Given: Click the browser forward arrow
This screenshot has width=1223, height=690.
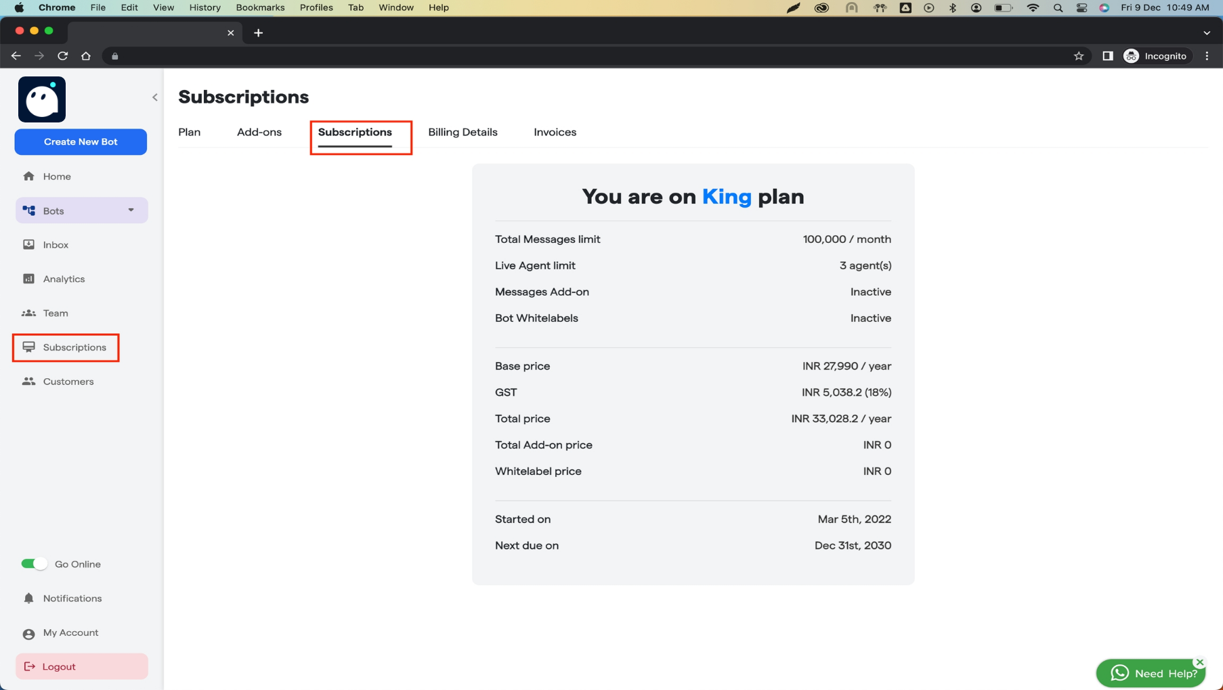Looking at the screenshot, I should pyautogui.click(x=39, y=56).
